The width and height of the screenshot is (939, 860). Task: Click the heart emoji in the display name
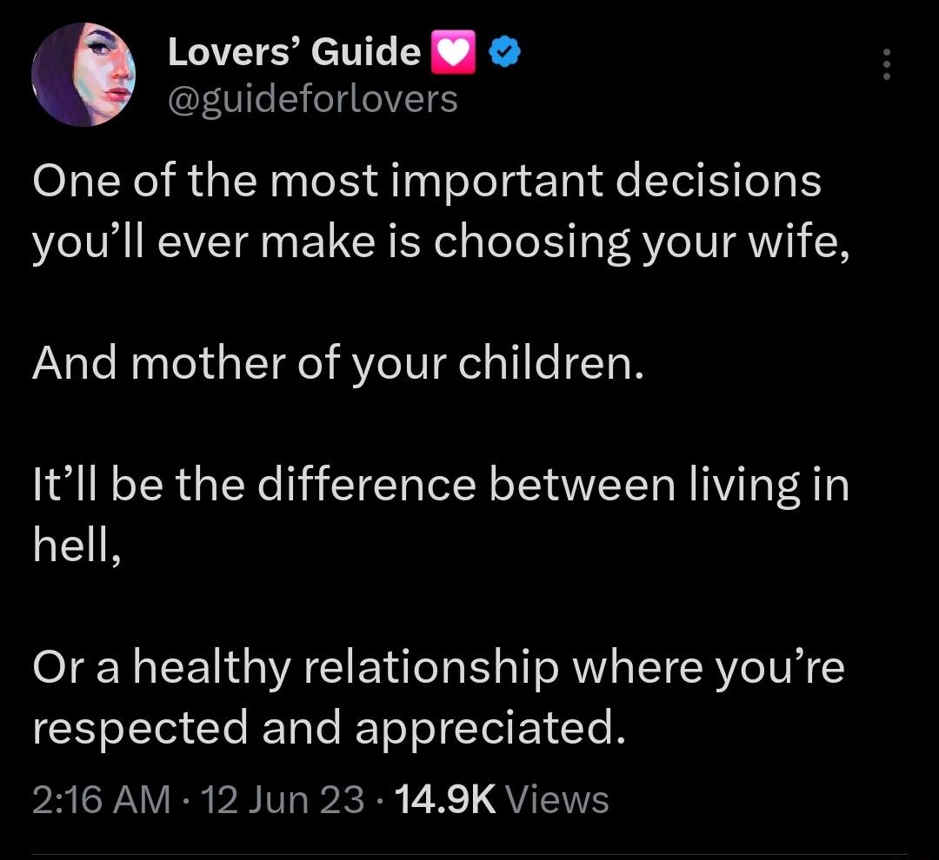tap(455, 50)
